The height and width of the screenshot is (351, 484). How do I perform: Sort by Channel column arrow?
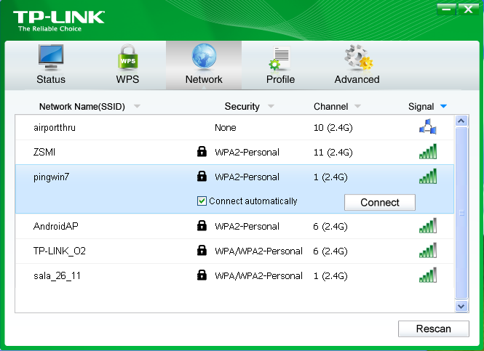tap(358, 106)
